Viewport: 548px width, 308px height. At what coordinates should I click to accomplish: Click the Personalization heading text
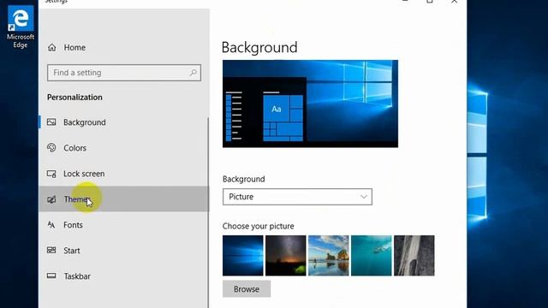pos(74,97)
